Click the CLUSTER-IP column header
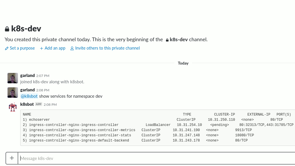This screenshot has width=295, height=166. (x=224, y=114)
